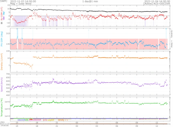Screen dimensions: 173x127
Task: Click the orange density < 1 legend entry
Action: (x=63, y=120)
